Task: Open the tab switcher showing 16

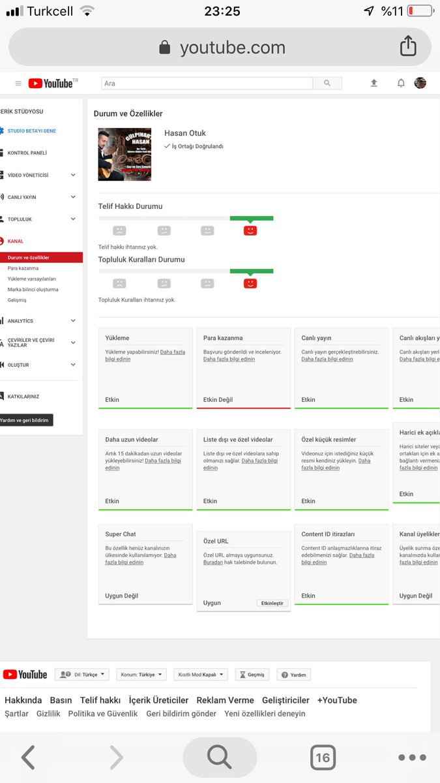Action: [322, 758]
